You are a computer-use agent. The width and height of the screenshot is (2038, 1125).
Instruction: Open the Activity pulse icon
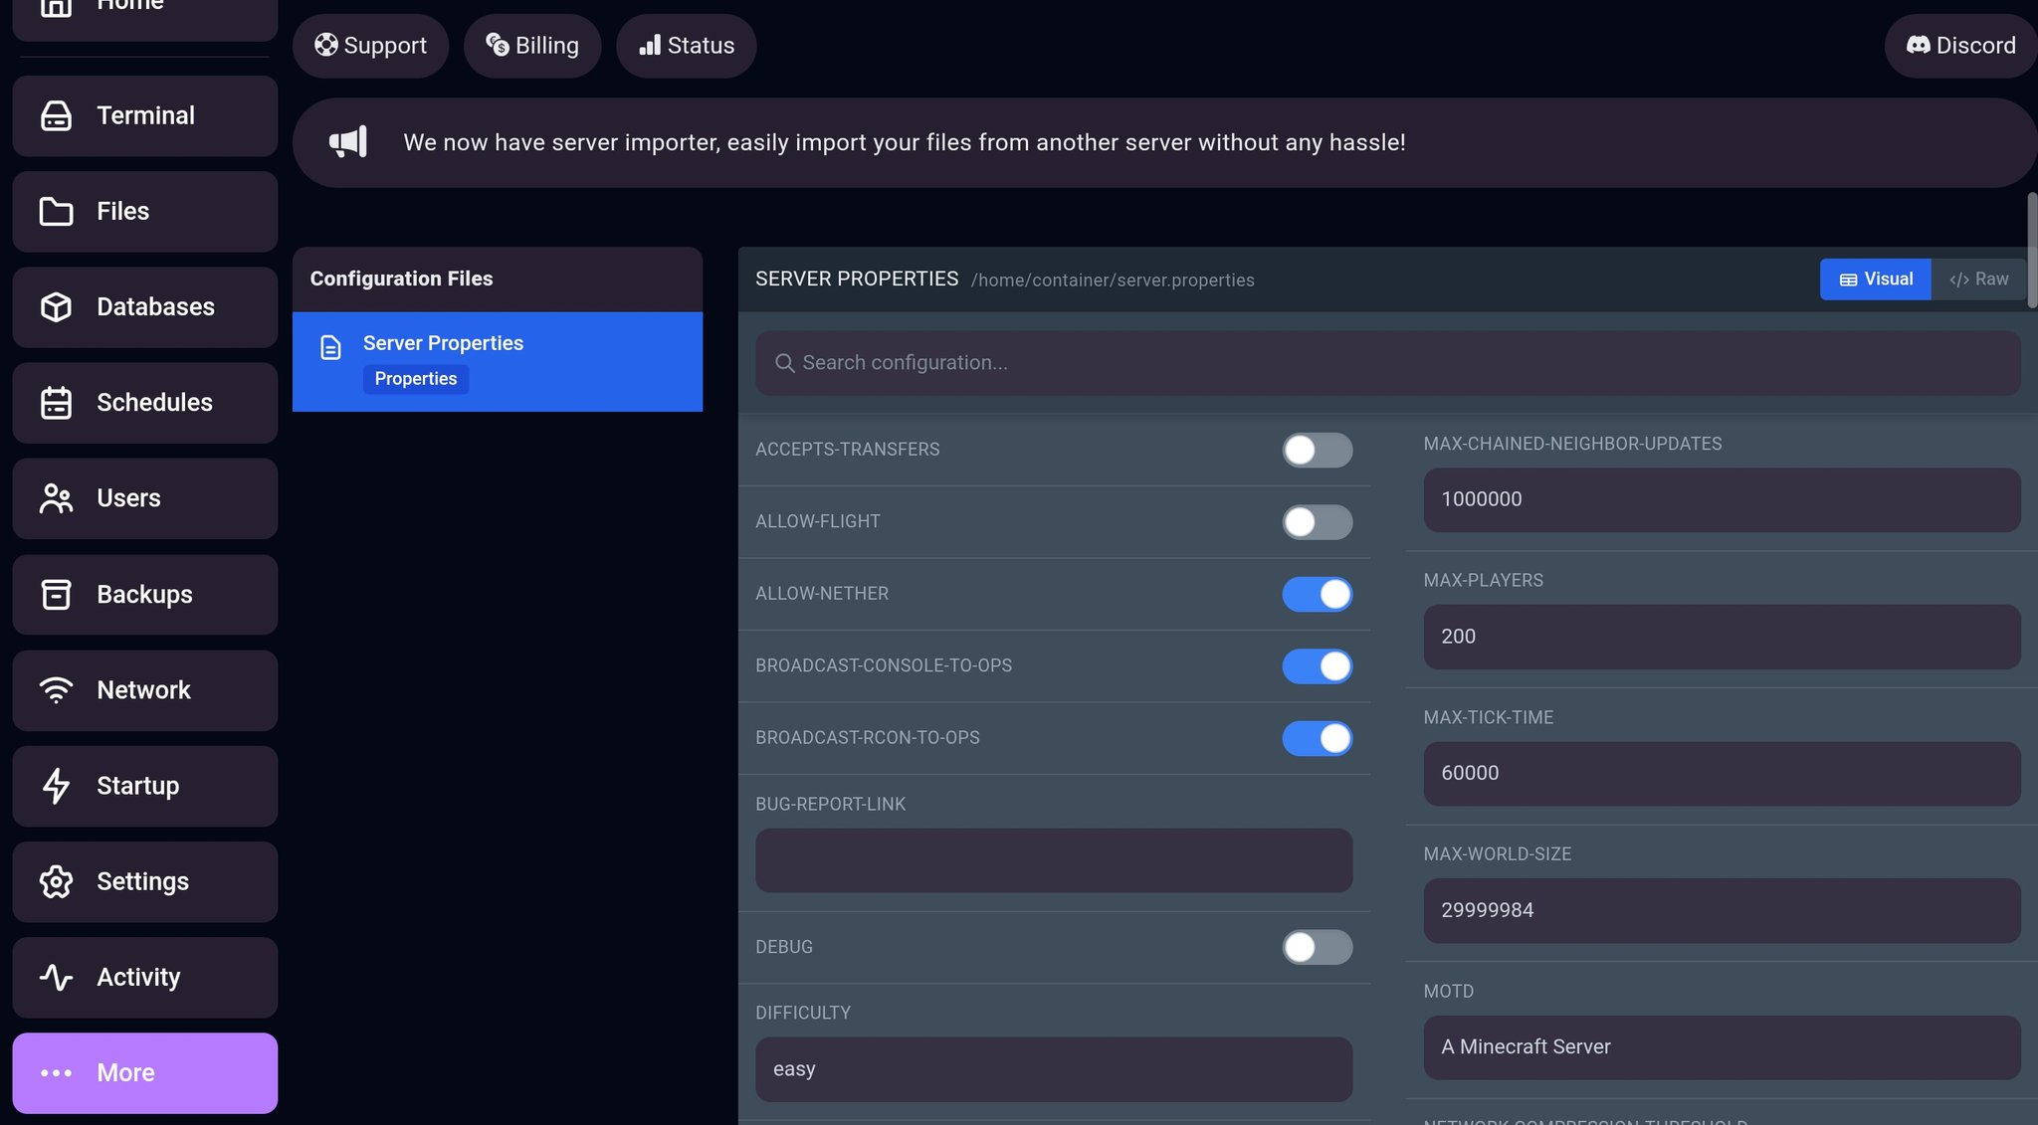tap(56, 977)
